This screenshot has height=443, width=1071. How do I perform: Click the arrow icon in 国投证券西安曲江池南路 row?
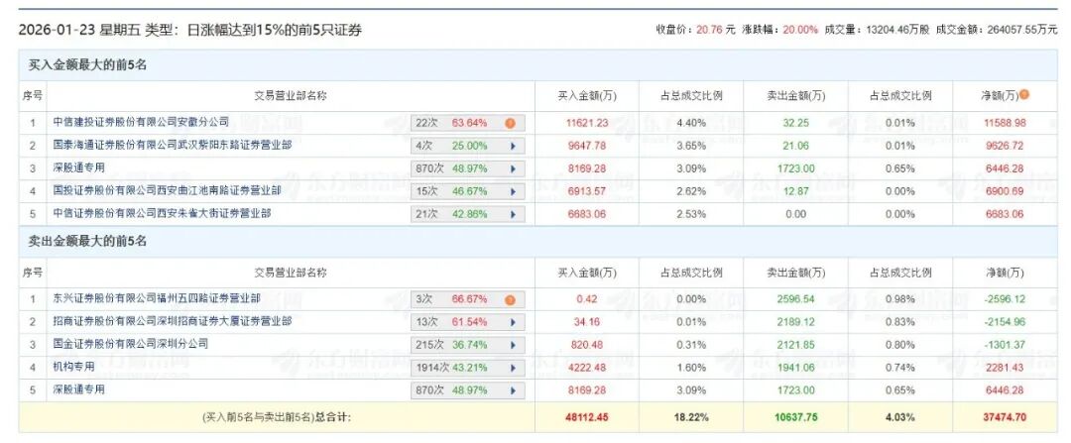pyautogui.click(x=513, y=191)
